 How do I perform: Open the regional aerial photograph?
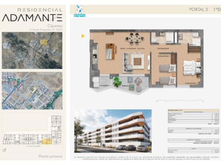[32, 50]
